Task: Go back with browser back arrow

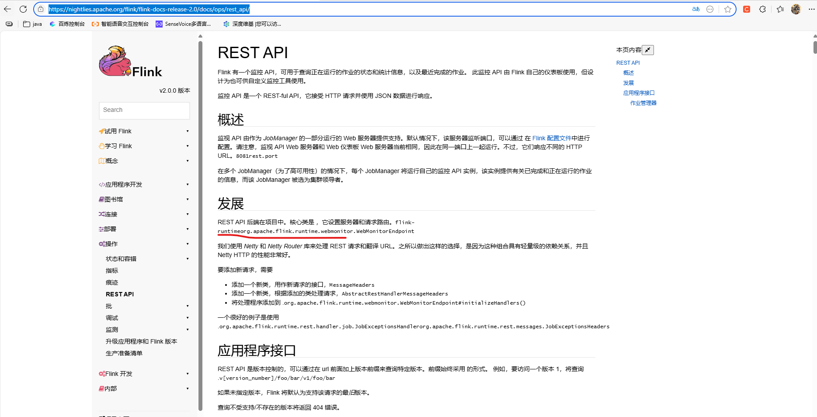Action: [7, 9]
